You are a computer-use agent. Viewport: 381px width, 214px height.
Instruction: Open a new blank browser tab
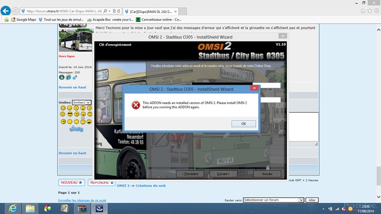(182, 11)
